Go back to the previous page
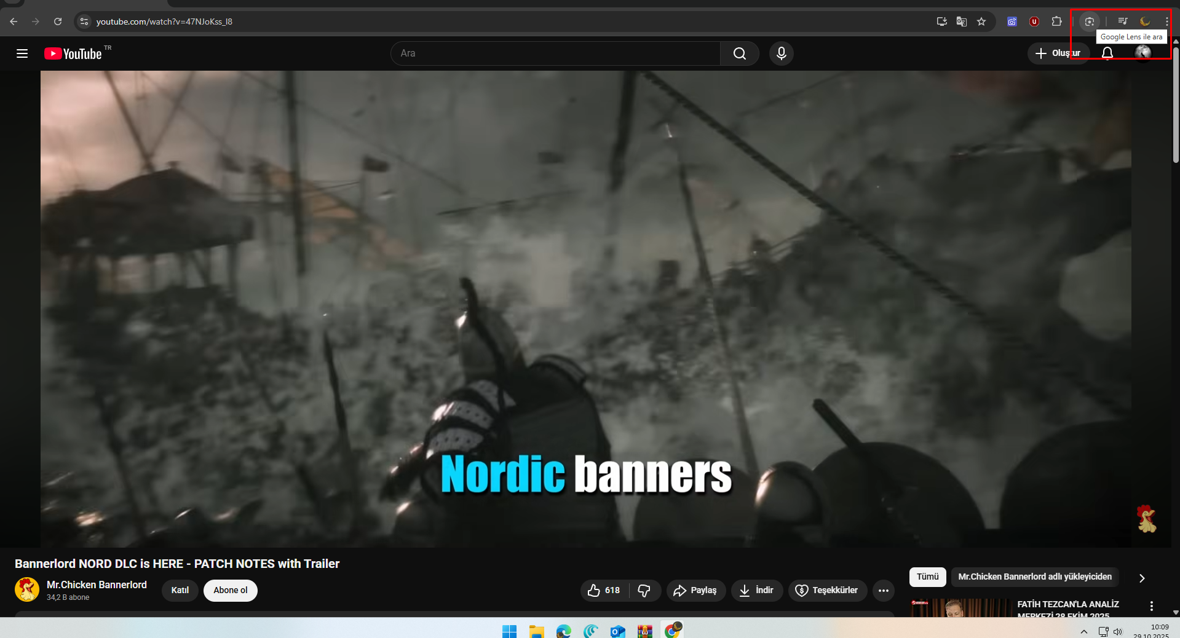 pyautogui.click(x=14, y=22)
